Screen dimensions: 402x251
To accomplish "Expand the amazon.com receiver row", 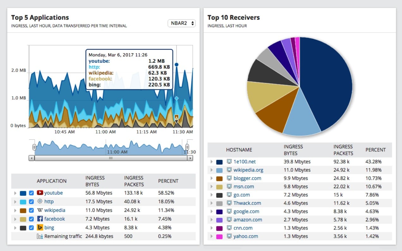I will click(211, 220).
